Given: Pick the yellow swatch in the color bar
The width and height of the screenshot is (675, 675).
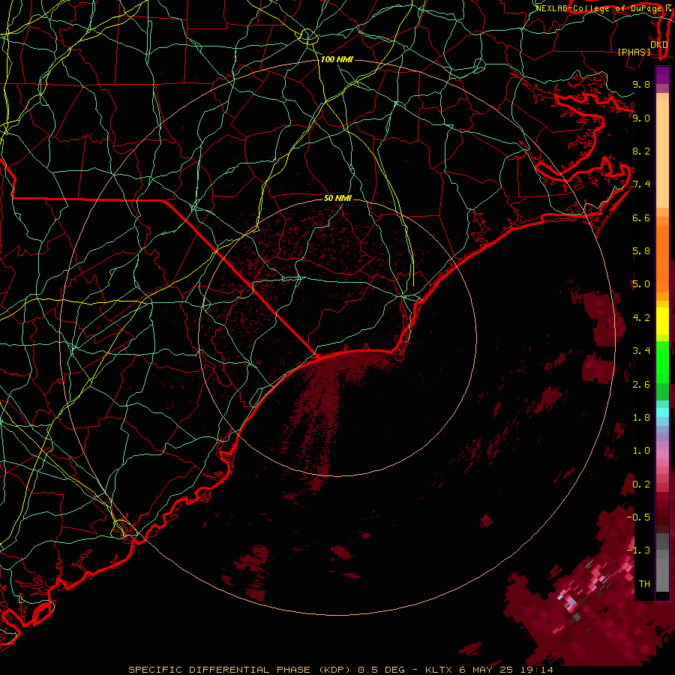Looking at the screenshot, I should 662,321.
